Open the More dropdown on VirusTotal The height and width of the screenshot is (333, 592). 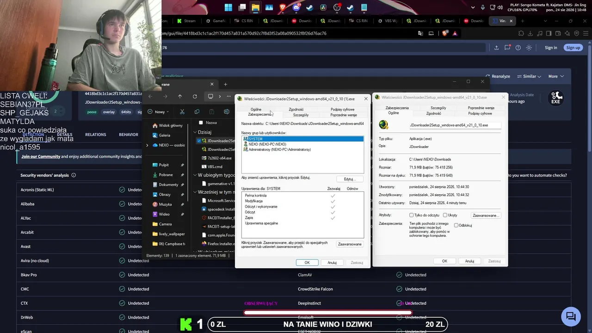556,76
